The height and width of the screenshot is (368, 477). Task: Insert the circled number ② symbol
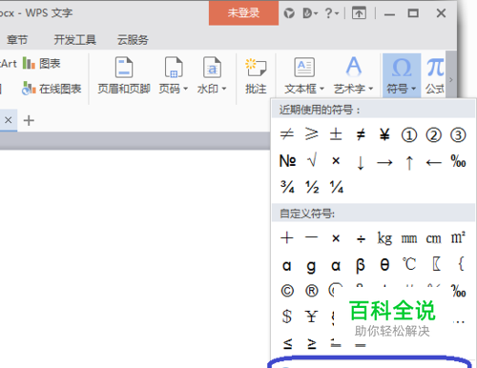(x=433, y=135)
